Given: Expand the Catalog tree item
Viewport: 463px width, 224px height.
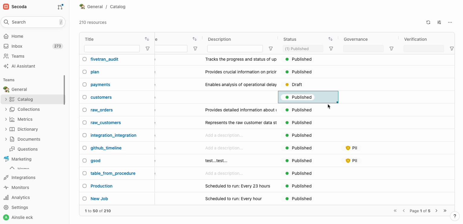Looking at the screenshot, I should [x=6, y=99].
